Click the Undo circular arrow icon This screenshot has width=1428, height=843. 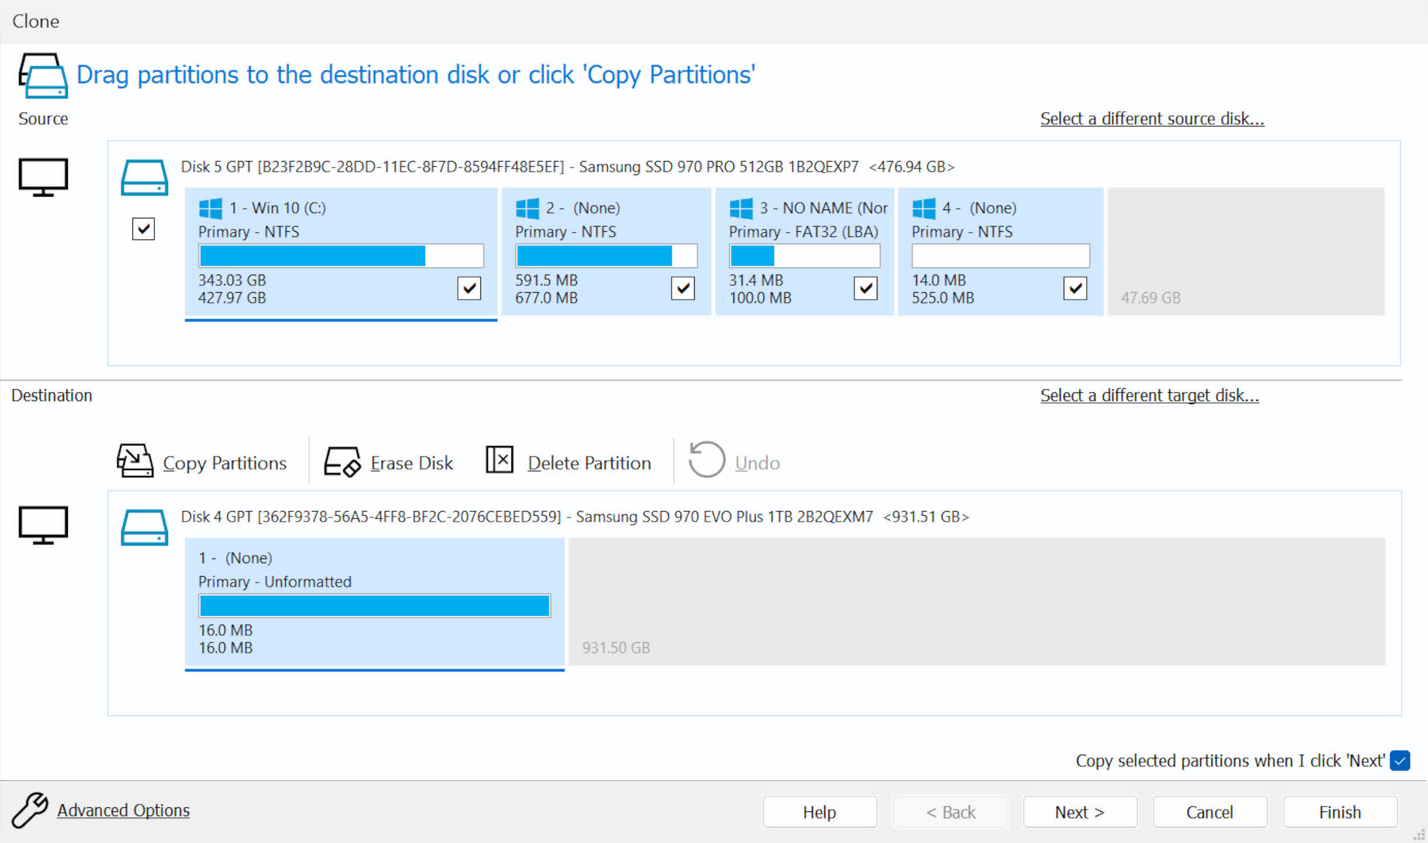click(x=706, y=460)
